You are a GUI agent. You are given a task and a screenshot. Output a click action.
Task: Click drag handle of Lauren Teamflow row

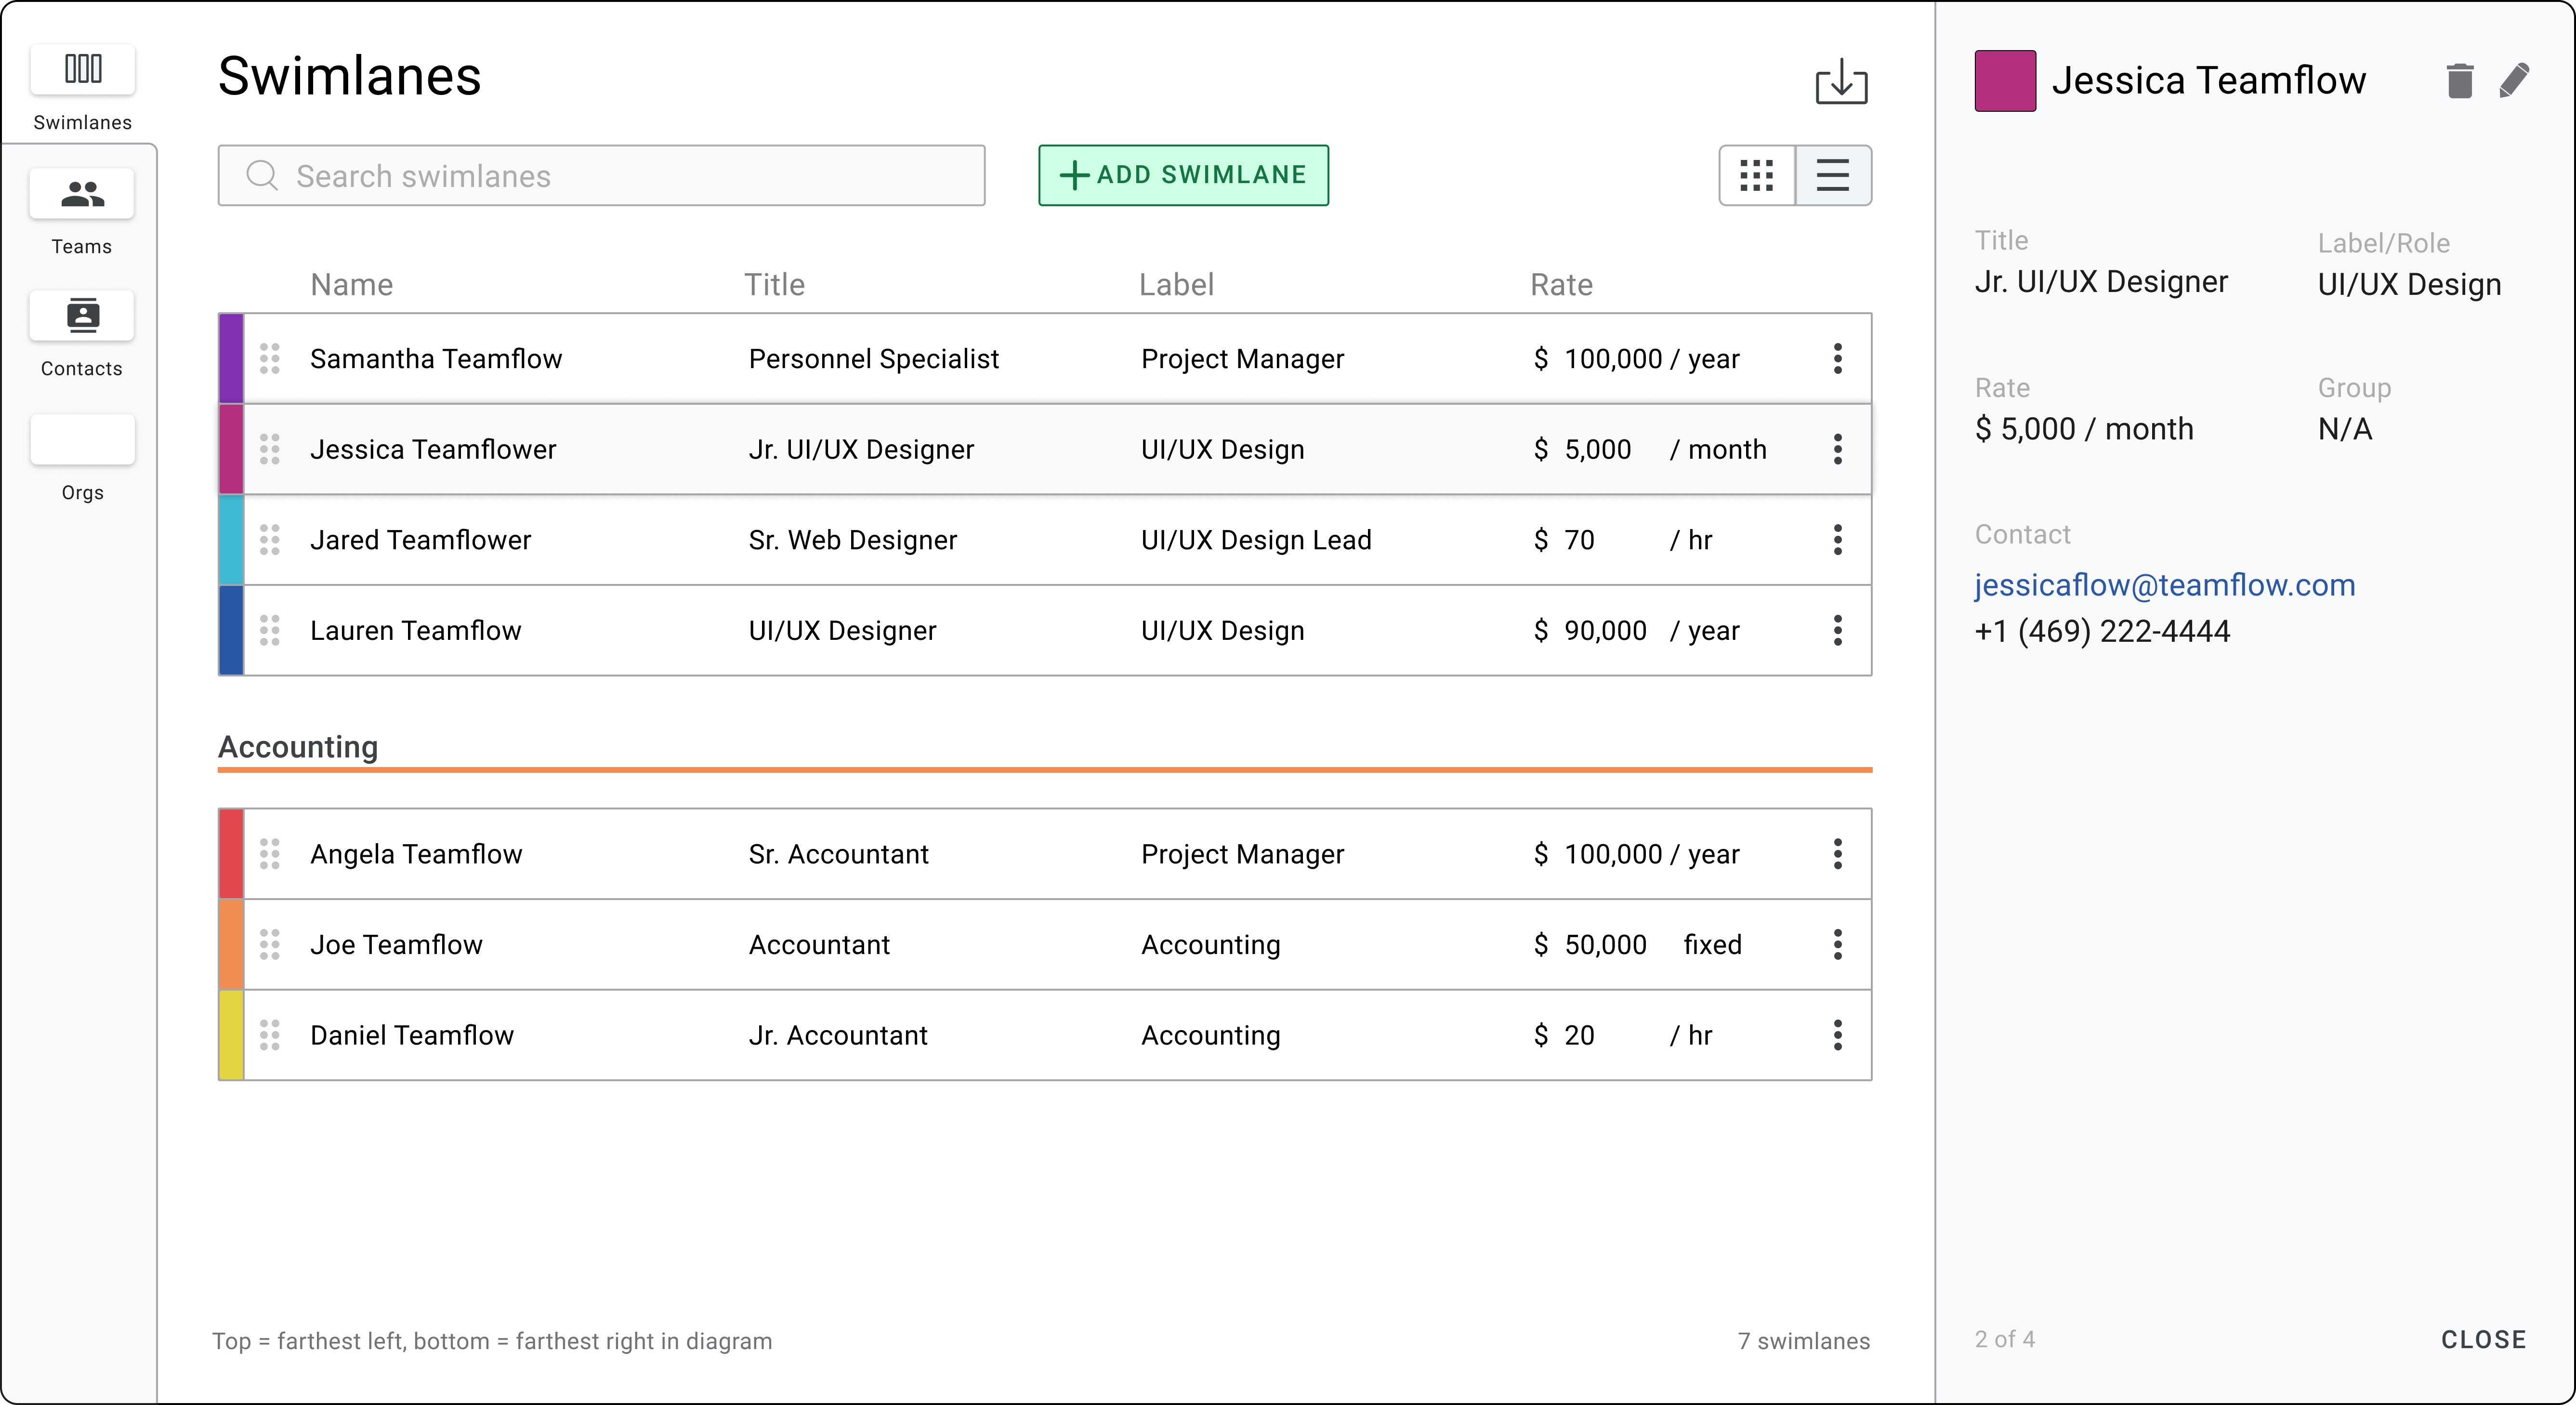click(x=270, y=631)
